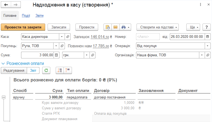
Task: Click the printer icon
Action: click(x=123, y=27)
